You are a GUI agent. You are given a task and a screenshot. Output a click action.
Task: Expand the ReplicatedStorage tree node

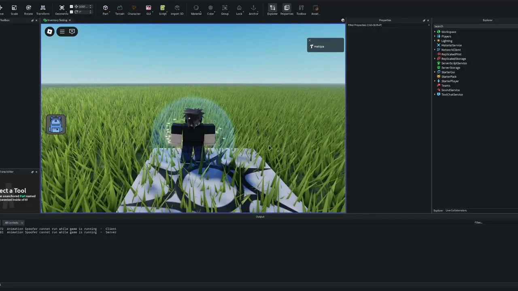coord(435,59)
